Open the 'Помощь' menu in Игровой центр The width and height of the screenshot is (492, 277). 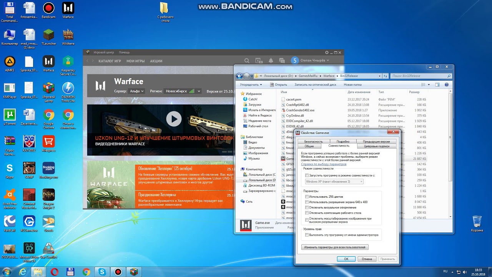point(124,52)
